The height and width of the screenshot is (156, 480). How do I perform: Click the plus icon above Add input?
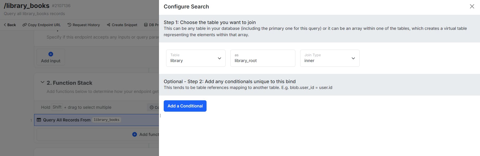51,54
